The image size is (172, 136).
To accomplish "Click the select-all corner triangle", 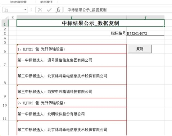I will [x=6, y=18].
